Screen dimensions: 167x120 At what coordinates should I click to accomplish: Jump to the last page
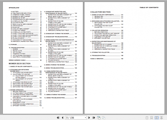point(94,118)
